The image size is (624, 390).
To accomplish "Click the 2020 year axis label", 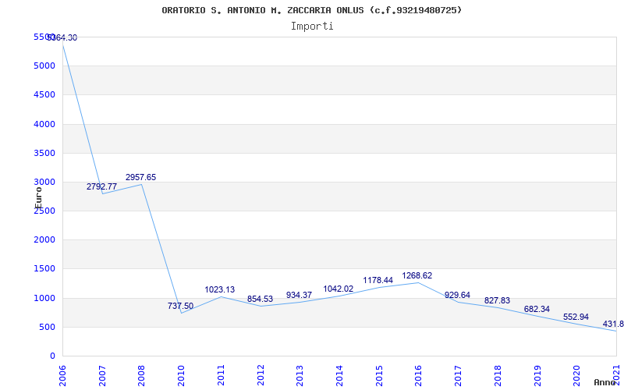I will tap(576, 375).
